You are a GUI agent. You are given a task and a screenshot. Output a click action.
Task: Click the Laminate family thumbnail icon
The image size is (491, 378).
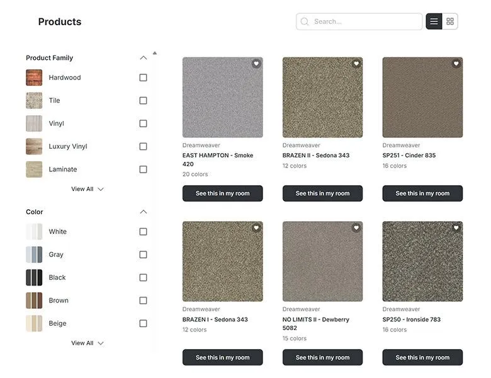coord(34,169)
